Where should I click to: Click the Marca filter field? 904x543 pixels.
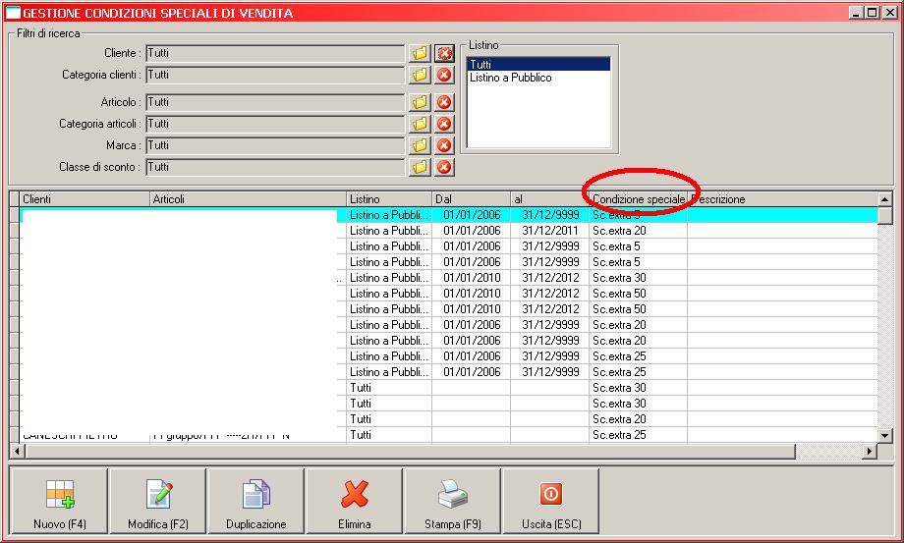tap(275, 145)
